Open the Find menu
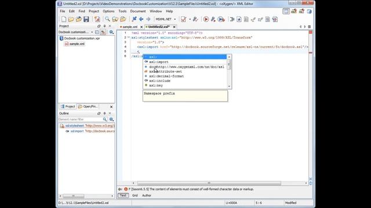Viewport: 371px width, 208px height. (x=82, y=11)
